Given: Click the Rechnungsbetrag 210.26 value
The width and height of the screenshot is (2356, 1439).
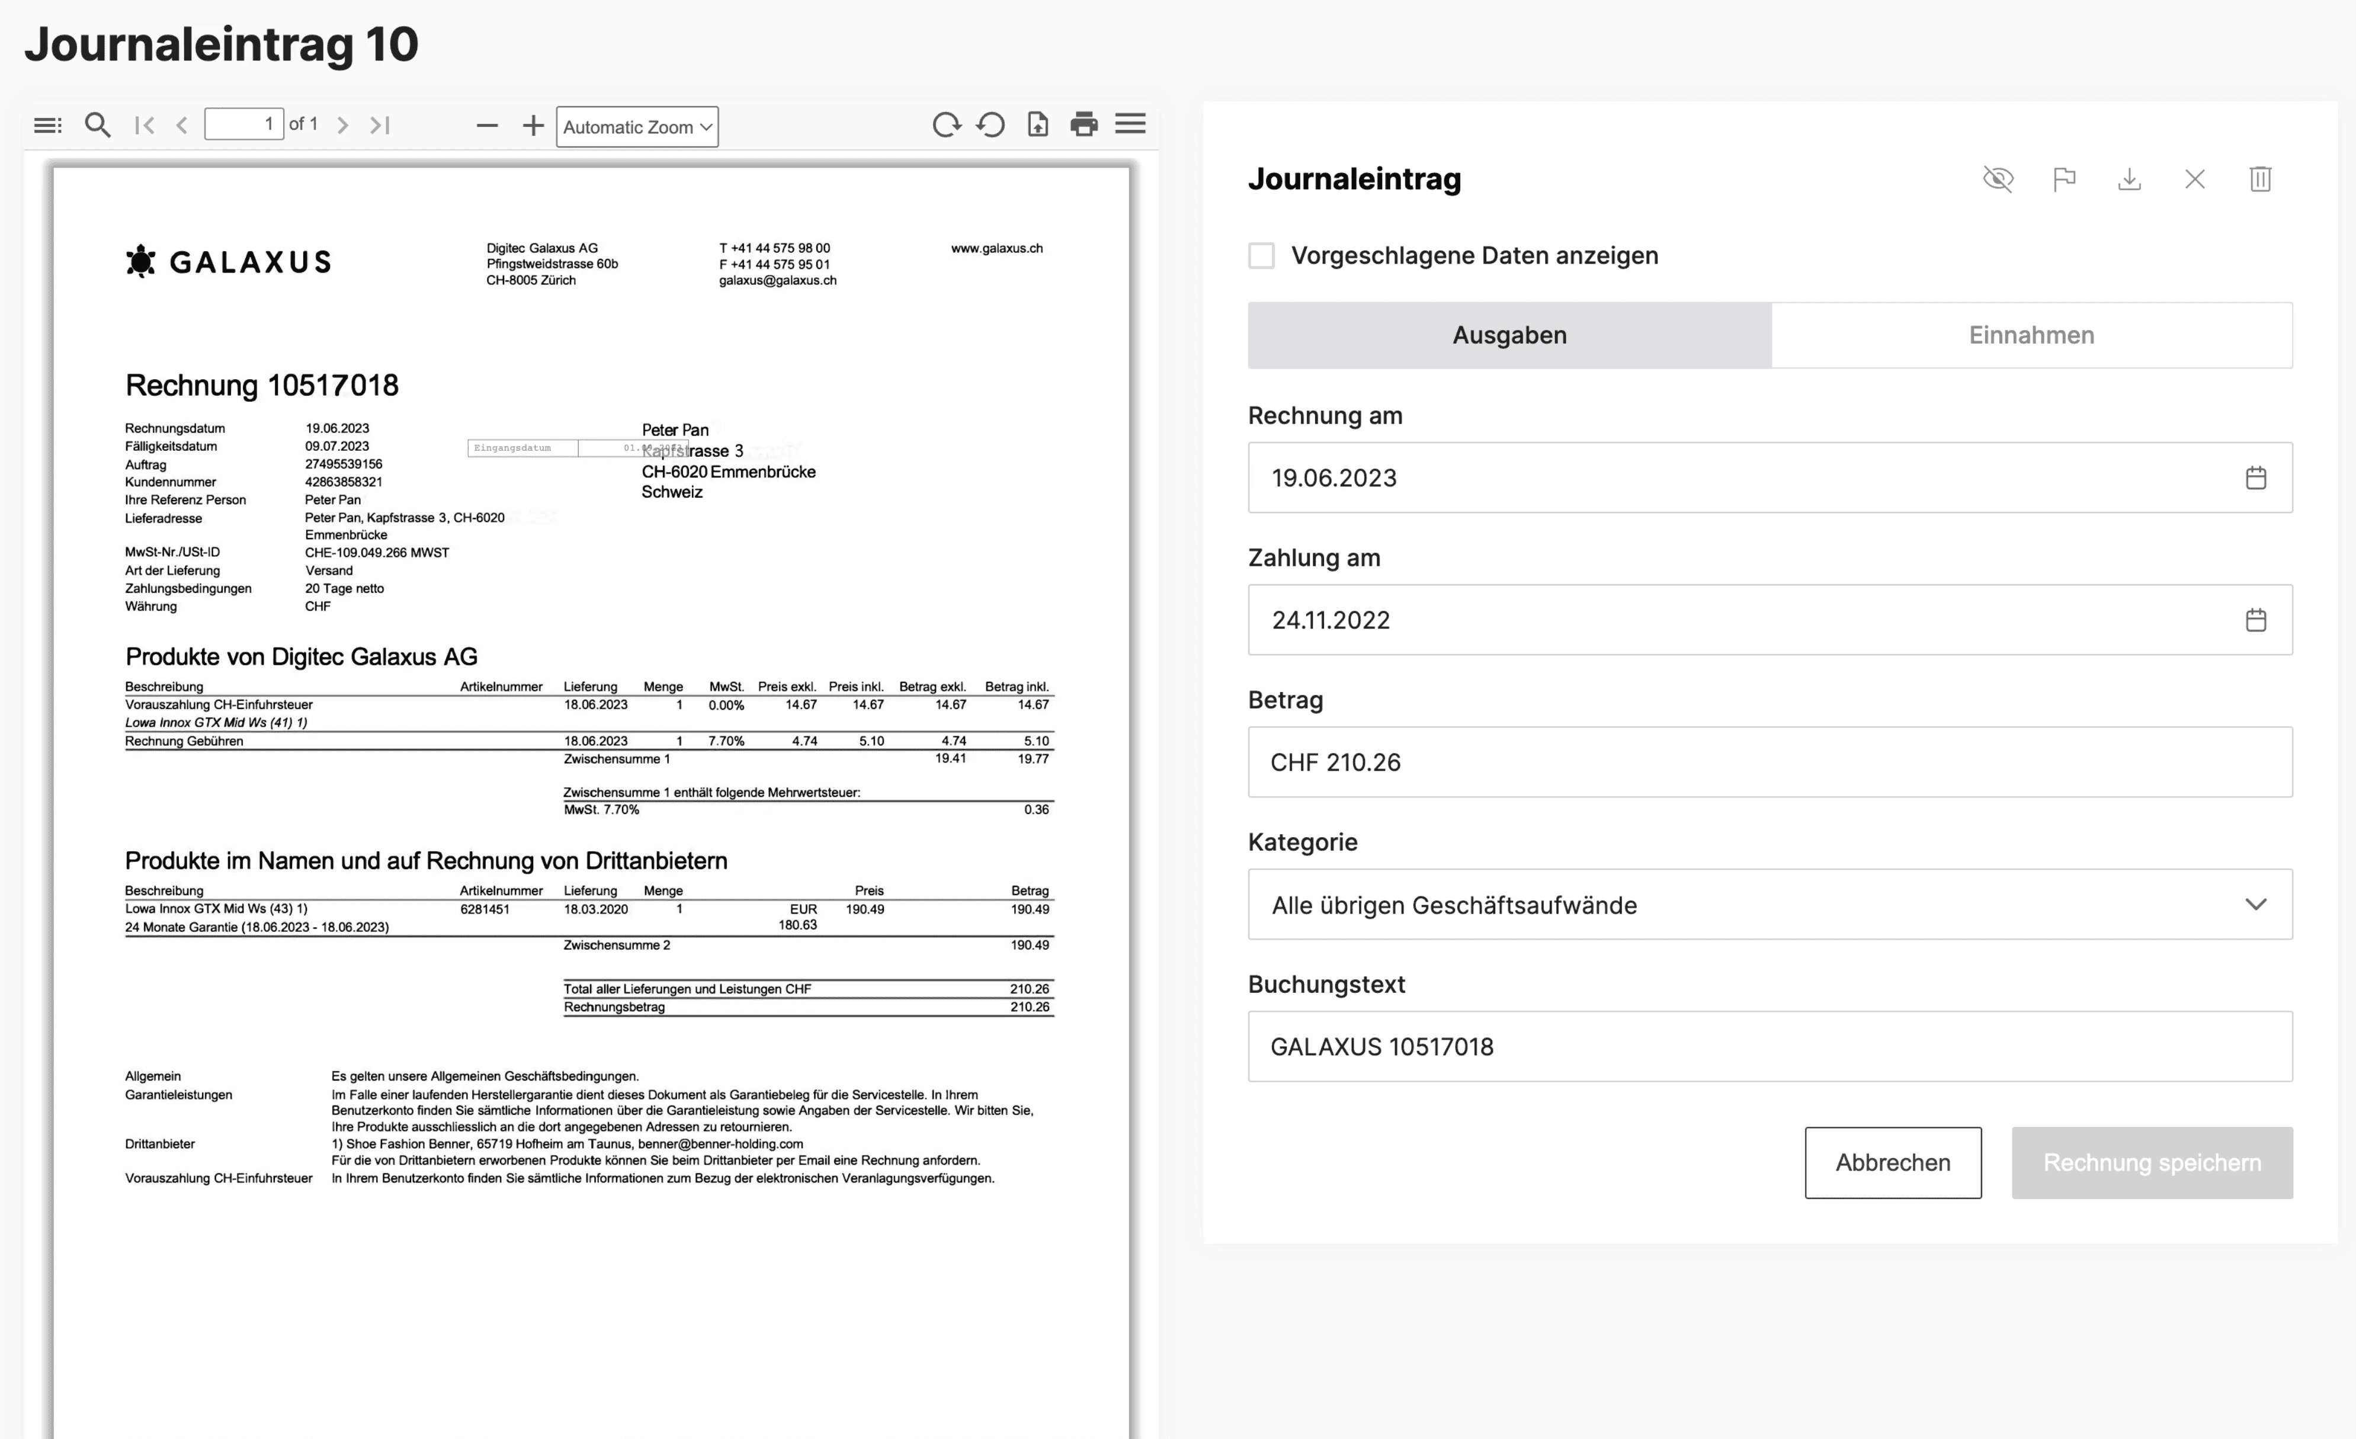Looking at the screenshot, I should point(1029,1008).
